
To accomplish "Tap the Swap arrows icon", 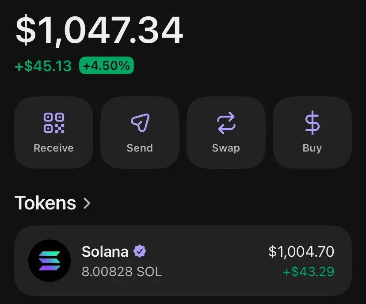I will click(x=226, y=123).
